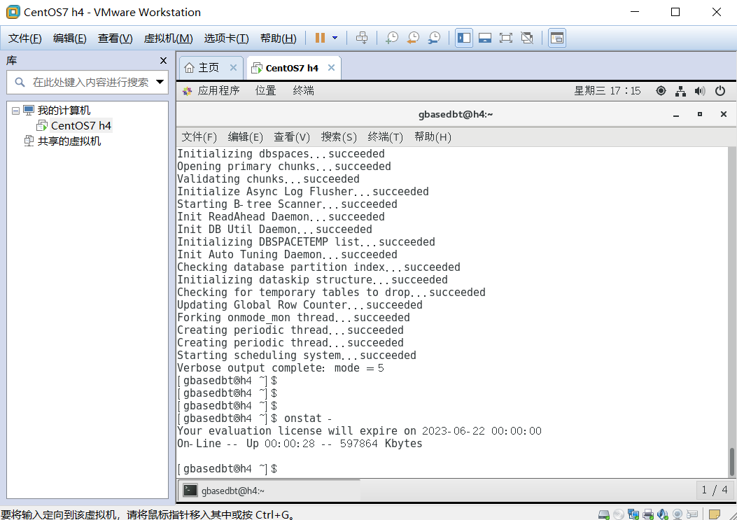737x520 pixels.
Task: Open the power icon in GNOME top bar
Action: 720,91
